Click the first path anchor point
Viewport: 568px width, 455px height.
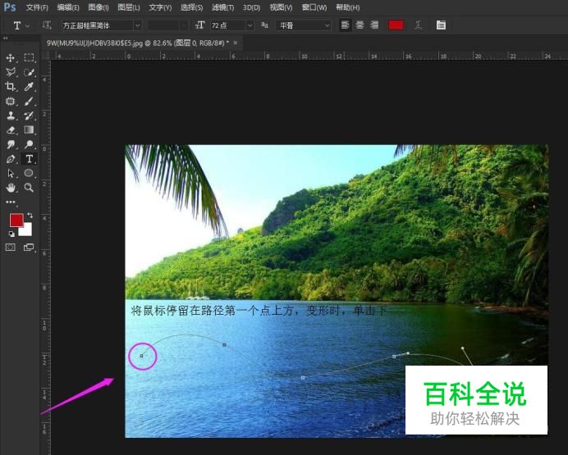coord(142,356)
